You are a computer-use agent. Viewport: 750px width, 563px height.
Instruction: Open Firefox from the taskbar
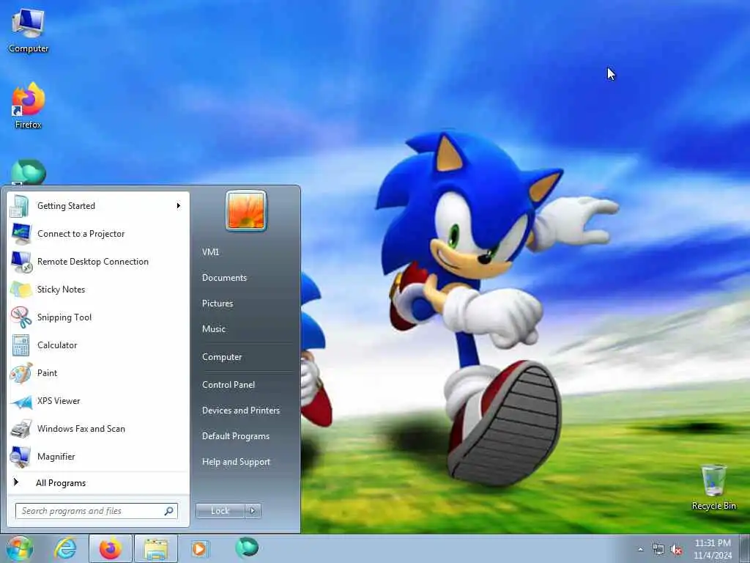point(110,548)
